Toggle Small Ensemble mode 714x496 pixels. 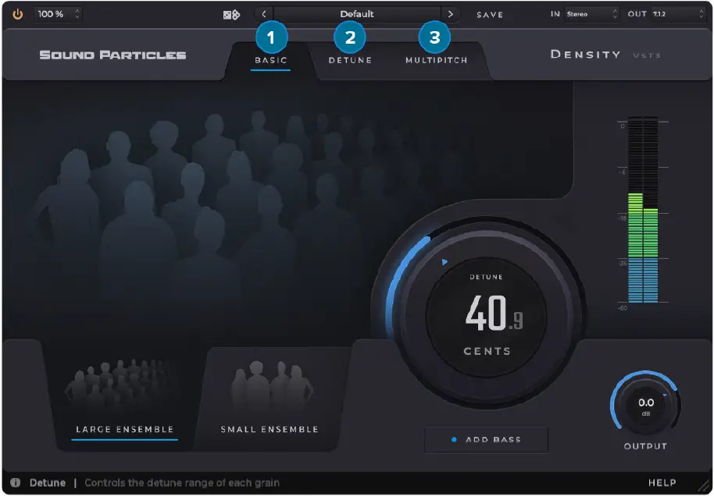point(267,429)
